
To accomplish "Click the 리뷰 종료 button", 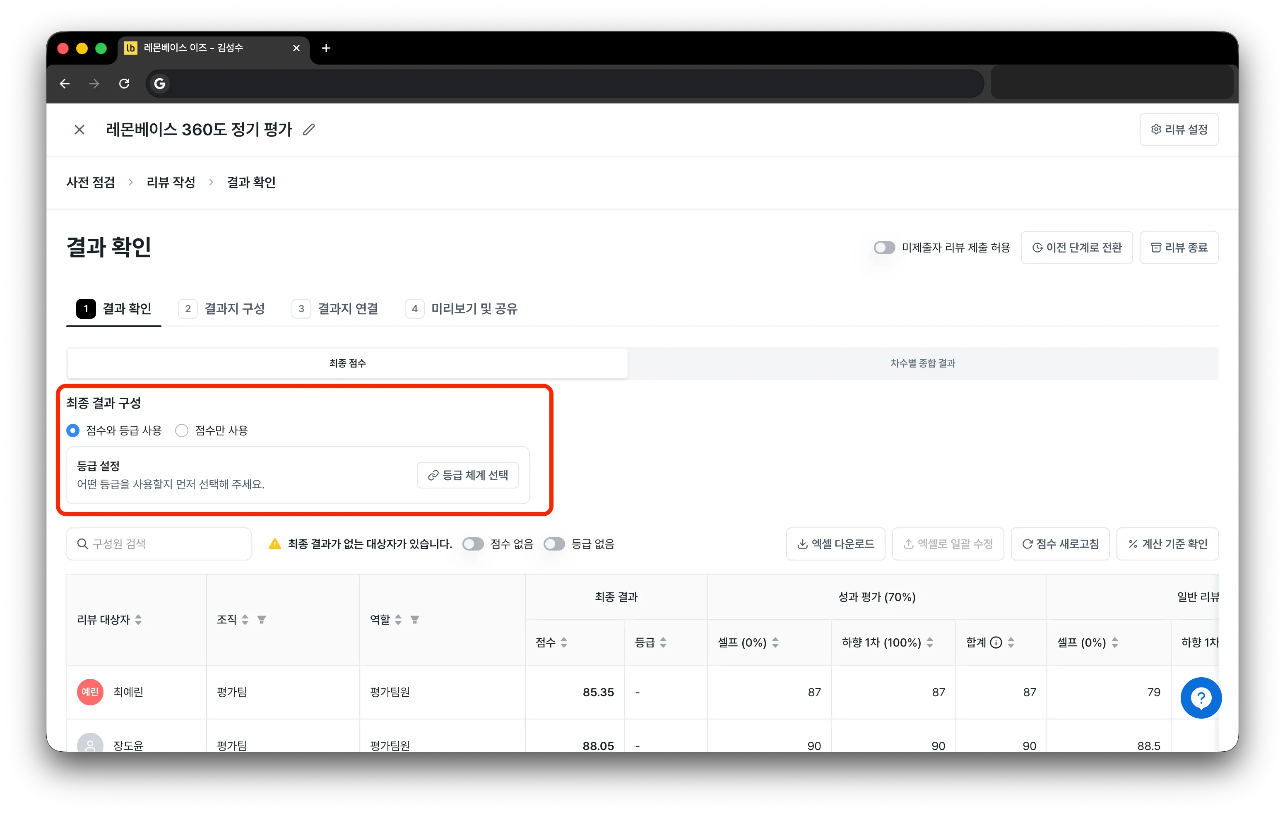I will (x=1179, y=248).
